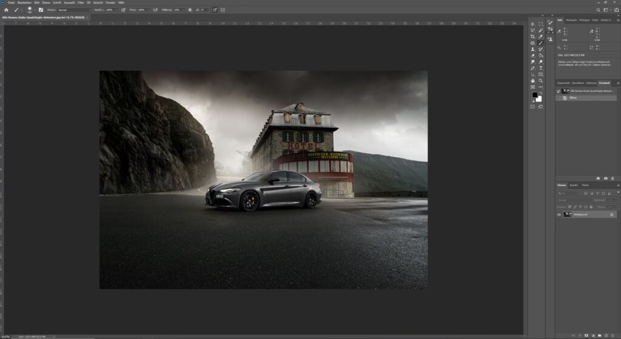This screenshot has width=621, height=339.
Task: Toggle airbrush-style build-up in options bar
Action: pyautogui.click(x=155, y=10)
